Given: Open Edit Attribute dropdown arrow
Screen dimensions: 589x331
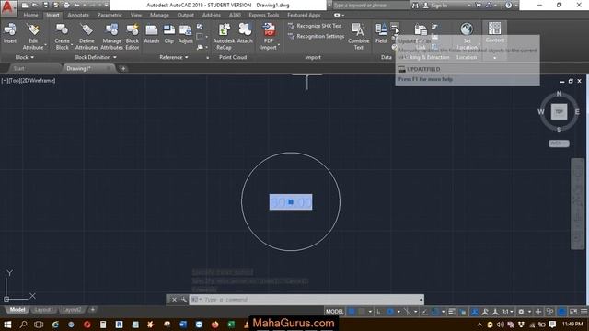Looking at the screenshot, I should 46,45.
